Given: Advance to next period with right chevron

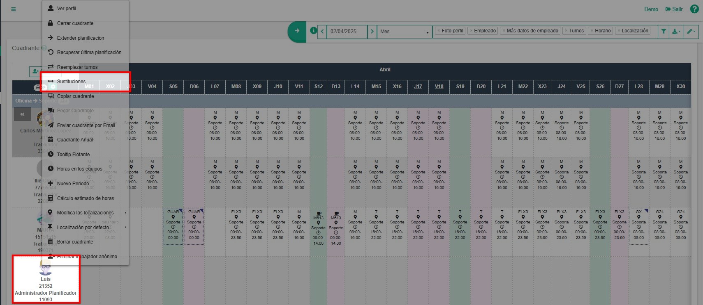Looking at the screenshot, I should [372, 31].
